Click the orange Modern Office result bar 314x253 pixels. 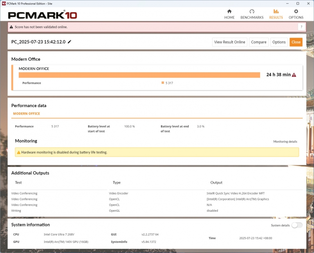[139, 75]
